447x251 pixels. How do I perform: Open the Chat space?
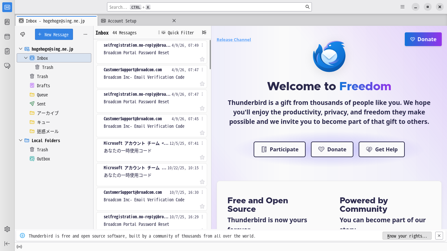pos(7,66)
